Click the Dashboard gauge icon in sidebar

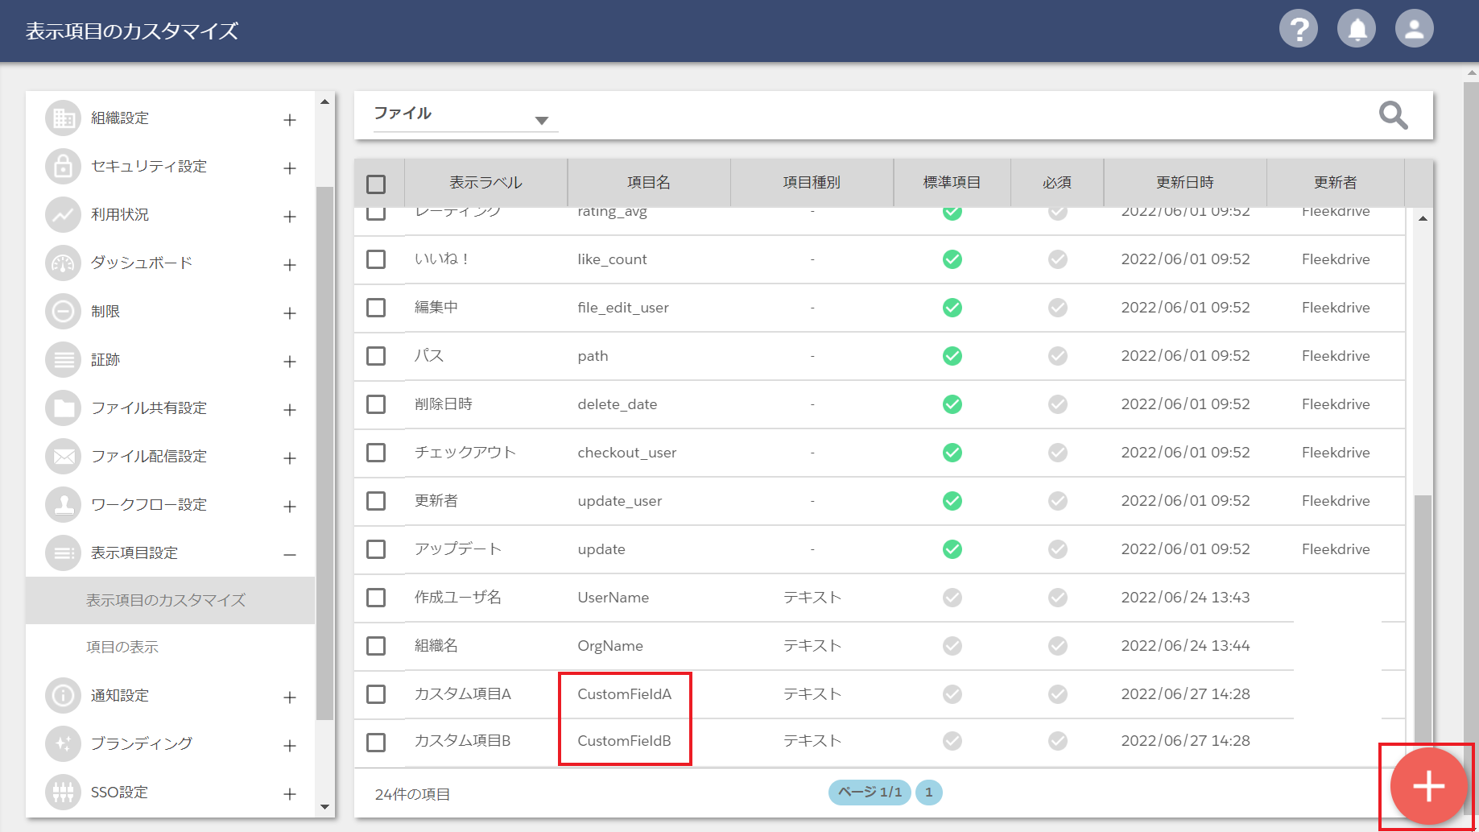coord(63,263)
